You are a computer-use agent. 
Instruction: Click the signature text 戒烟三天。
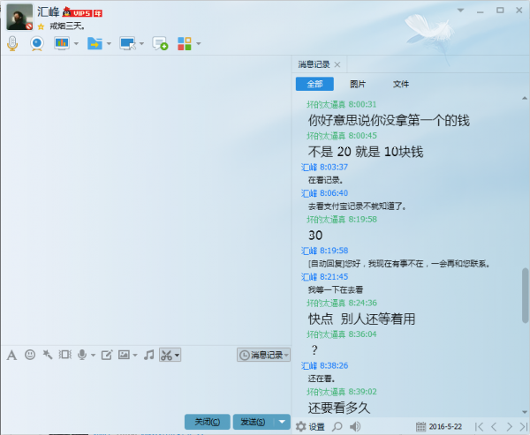click(67, 26)
